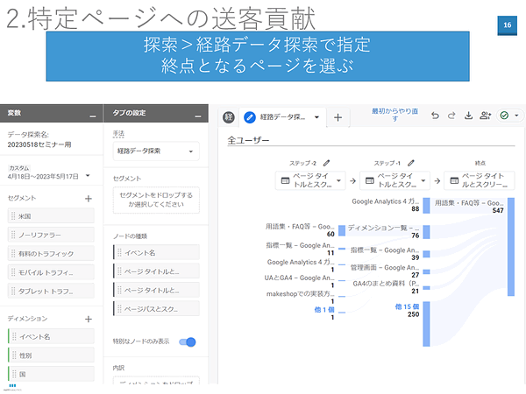Select タブレット トラフ.. segment
Screen dimensions: 526x394
(x=51, y=292)
